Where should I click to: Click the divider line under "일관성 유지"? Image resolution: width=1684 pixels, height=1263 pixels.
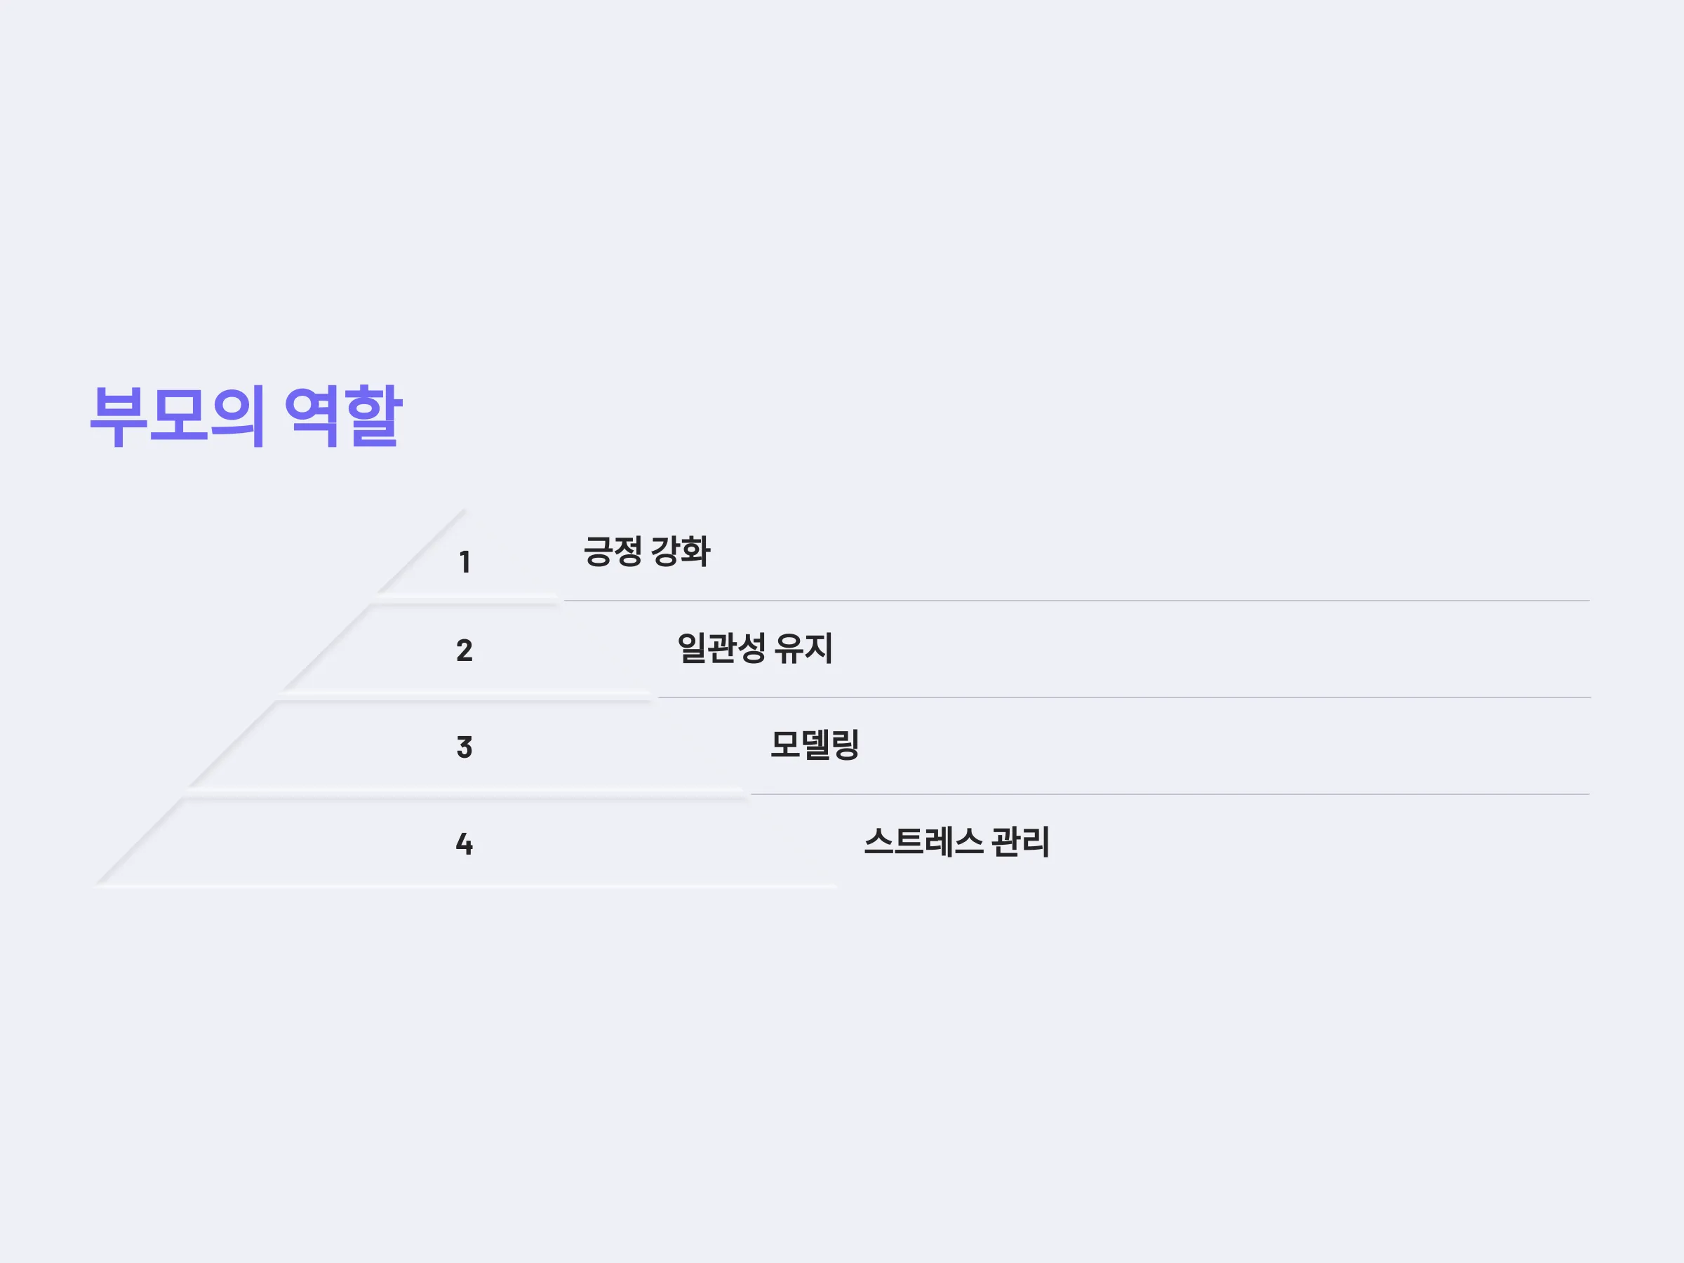(x=1123, y=697)
